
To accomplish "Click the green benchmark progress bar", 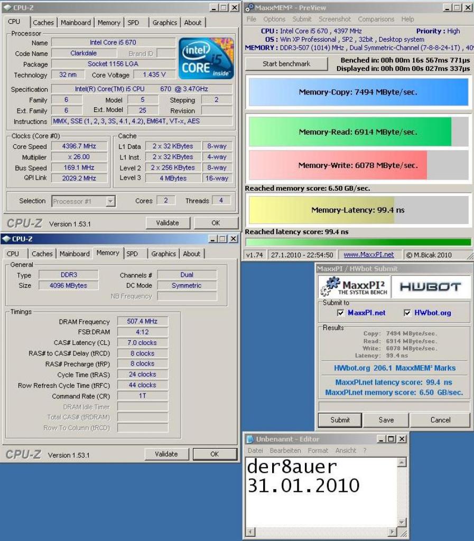I will click(358, 242).
